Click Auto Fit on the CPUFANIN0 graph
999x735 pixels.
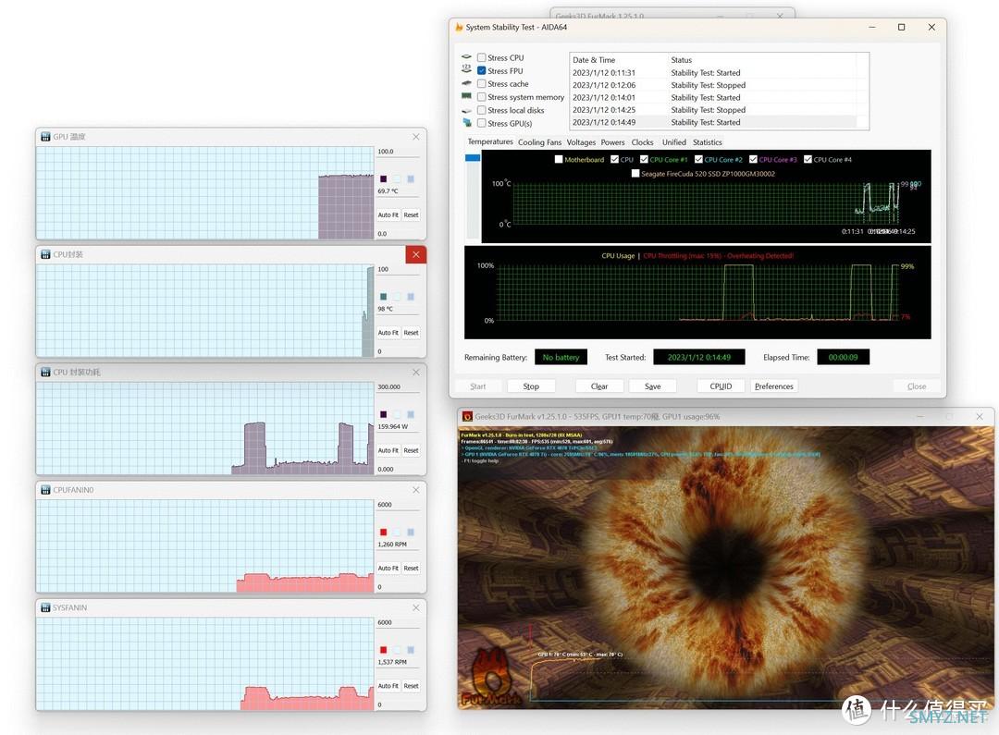point(388,569)
